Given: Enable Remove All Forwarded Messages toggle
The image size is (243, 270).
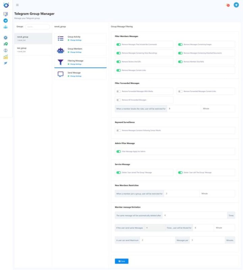Looking at the screenshot, I should click(118, 100).
